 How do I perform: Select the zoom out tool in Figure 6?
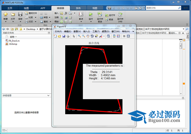(x=84, y=36)
